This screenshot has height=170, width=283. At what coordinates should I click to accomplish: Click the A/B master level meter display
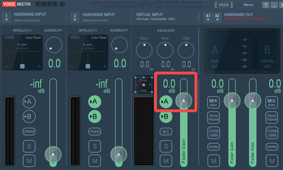(242, 51)
